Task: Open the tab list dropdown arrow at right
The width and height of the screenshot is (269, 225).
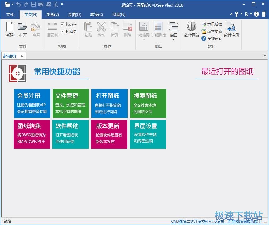Action: (x=265, y=56)
